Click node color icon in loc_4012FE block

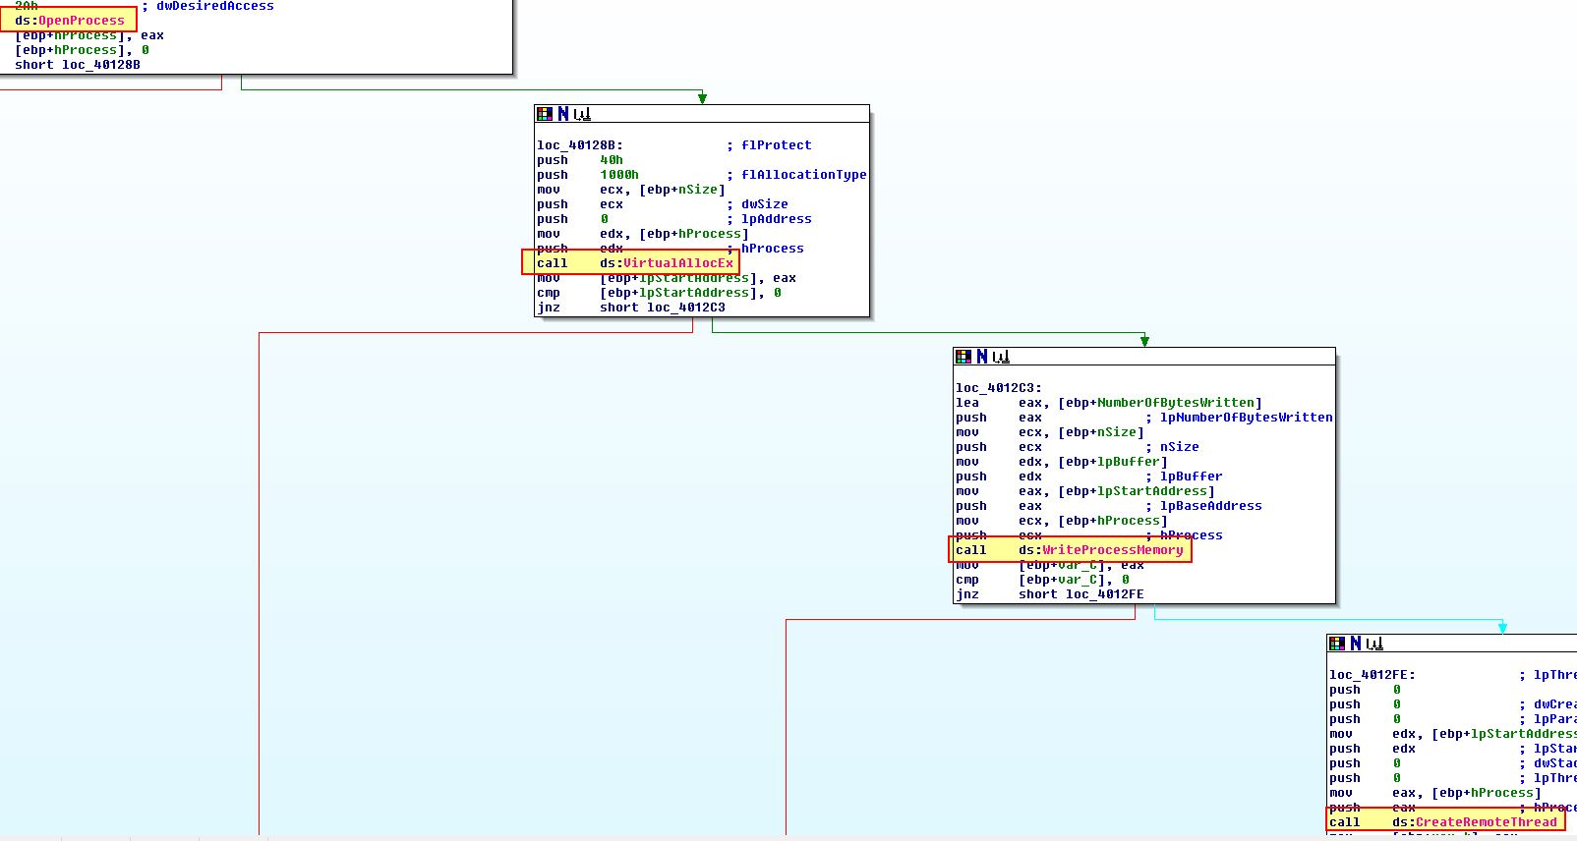pyautogui.click(x=1337, y=644)
